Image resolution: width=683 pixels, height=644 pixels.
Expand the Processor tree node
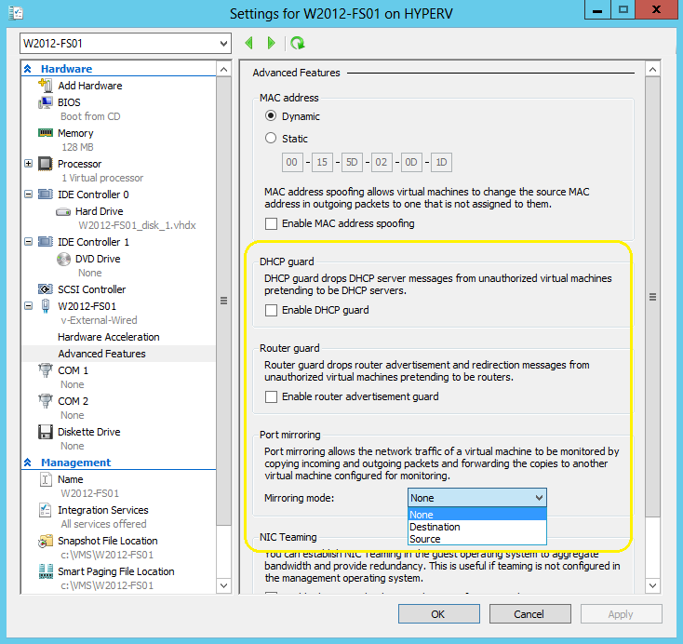[29, 164]
